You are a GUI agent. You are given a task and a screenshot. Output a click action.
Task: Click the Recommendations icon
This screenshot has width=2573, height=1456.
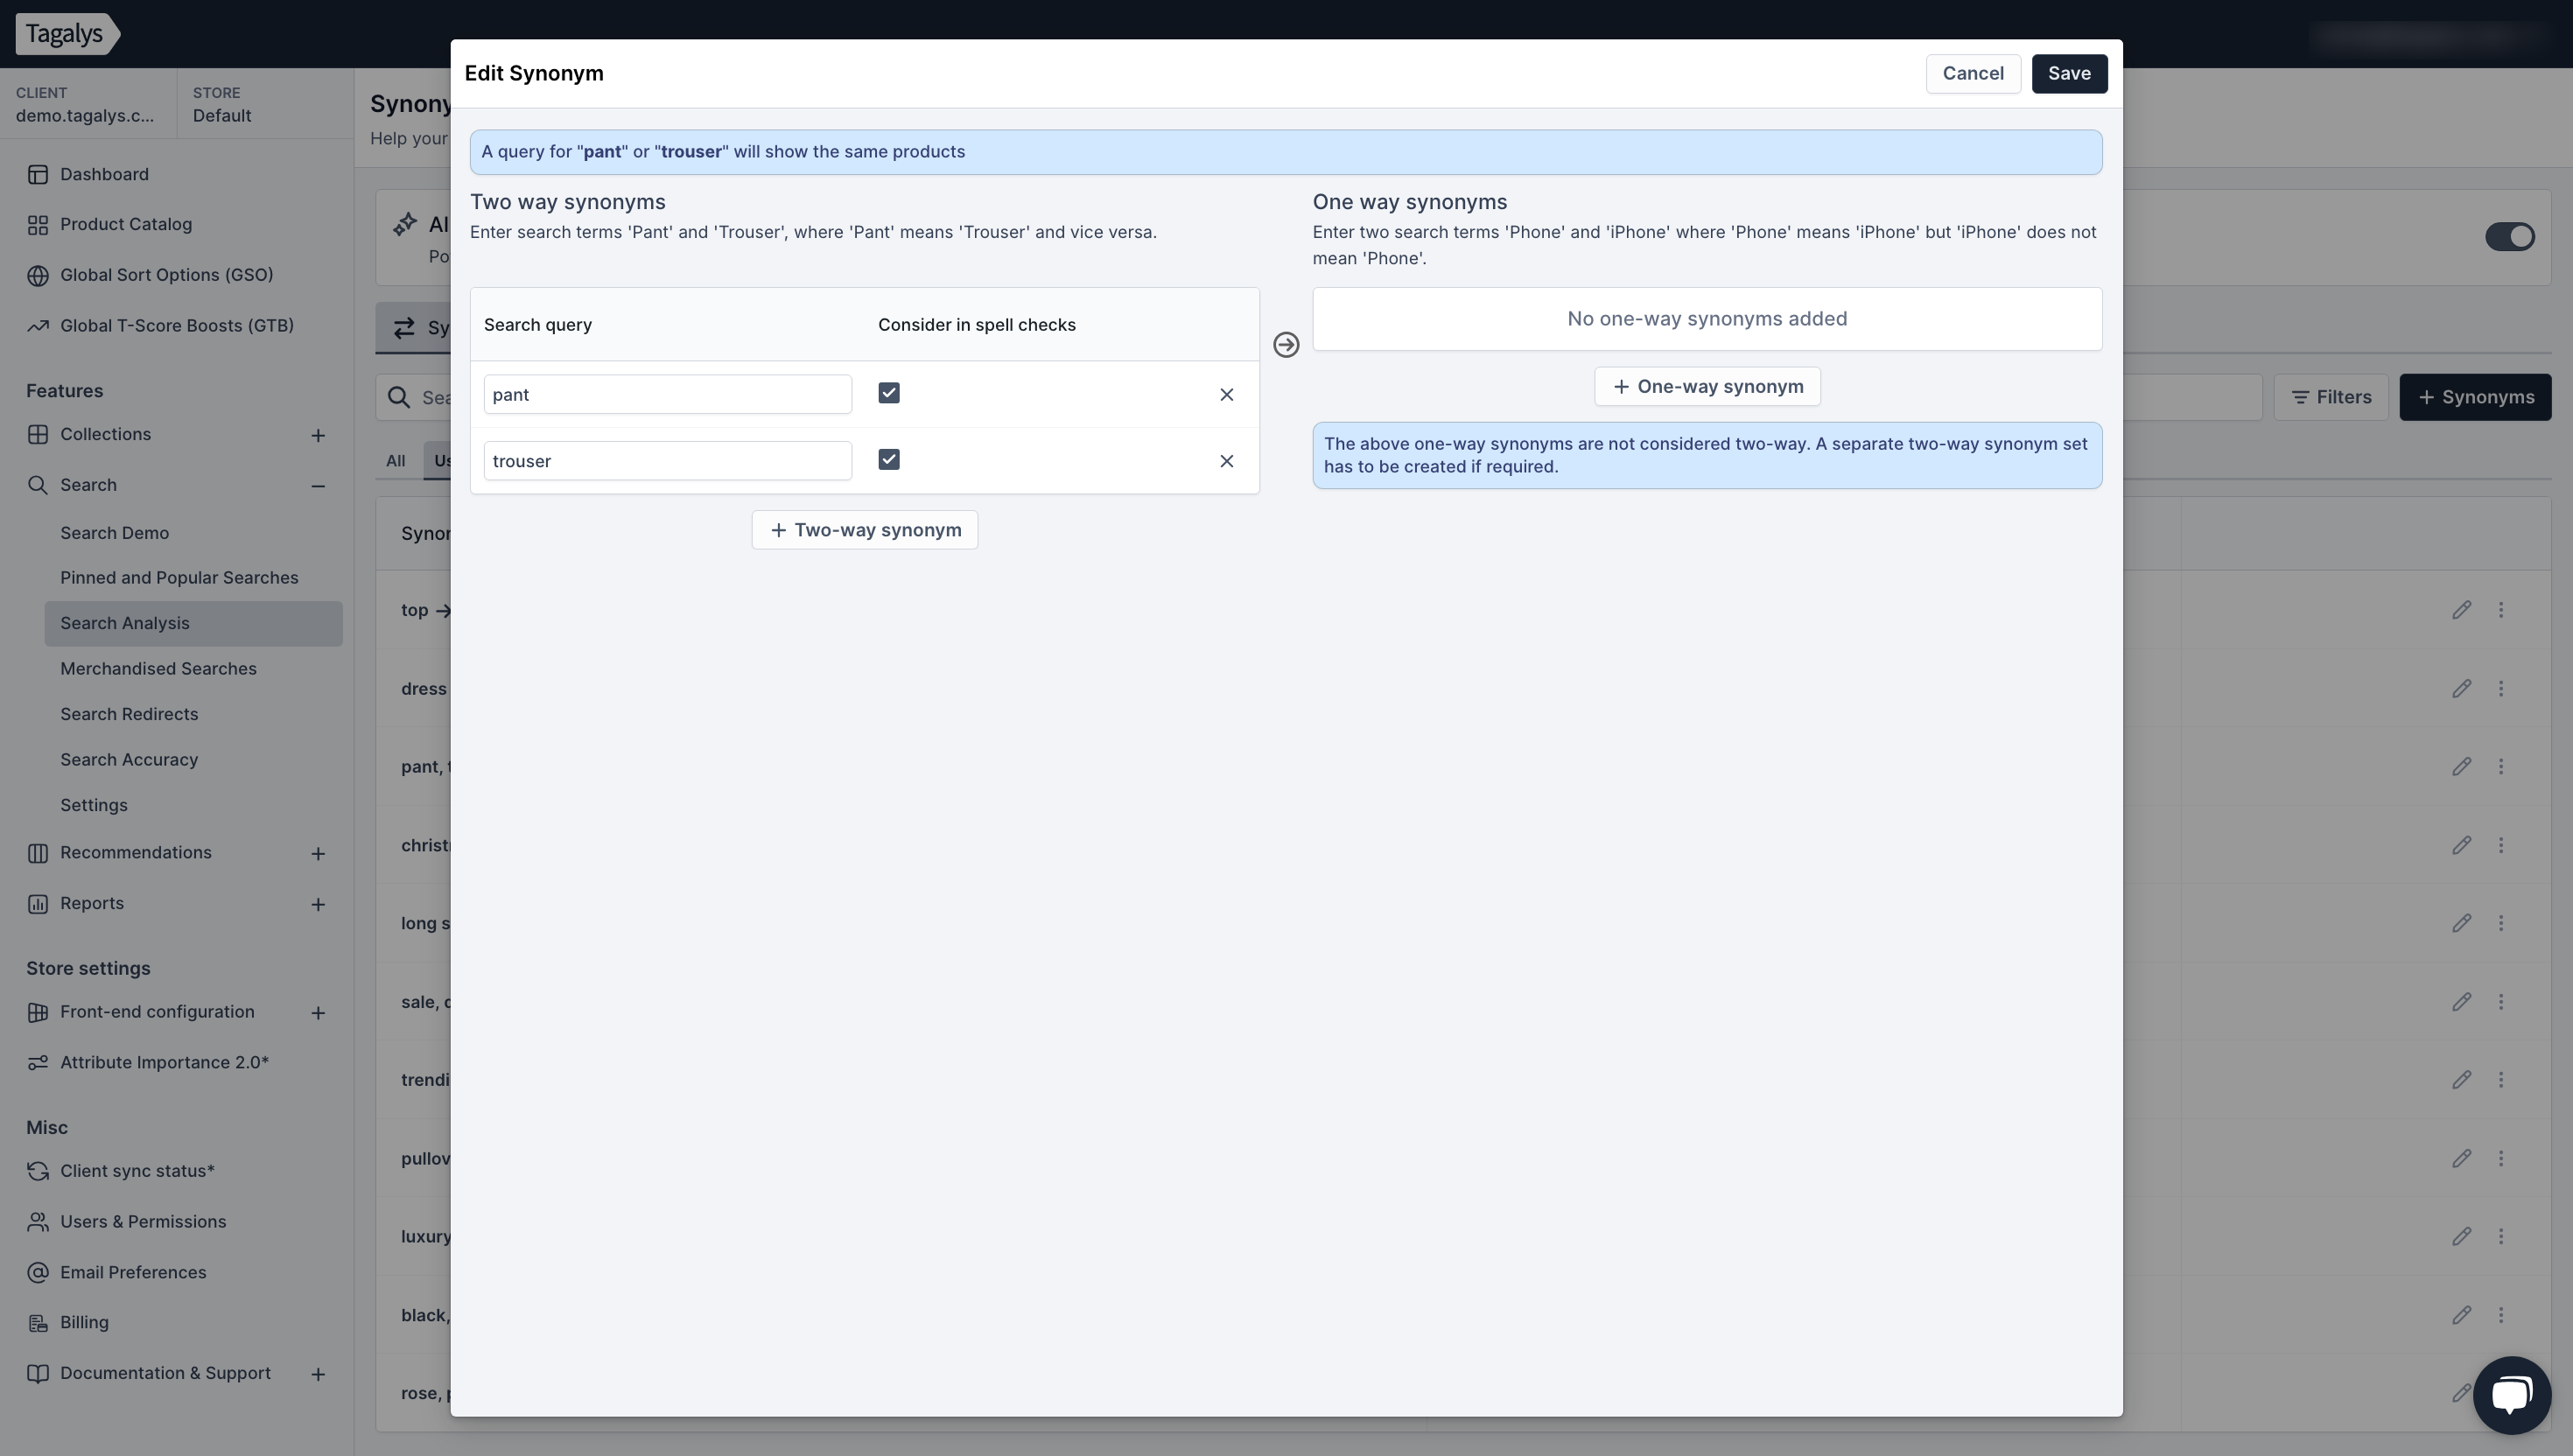(x=38, y=853)
